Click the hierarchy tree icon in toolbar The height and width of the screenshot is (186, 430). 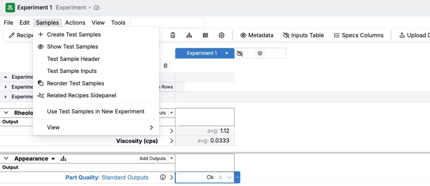tap(189, 36)
